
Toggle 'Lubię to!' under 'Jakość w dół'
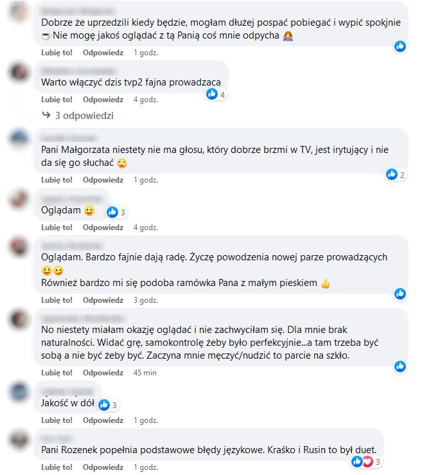click(x=57, y=420)
